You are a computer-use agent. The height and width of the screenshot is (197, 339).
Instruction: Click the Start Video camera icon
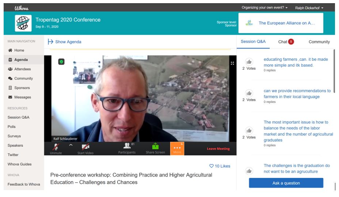point(85,147)
